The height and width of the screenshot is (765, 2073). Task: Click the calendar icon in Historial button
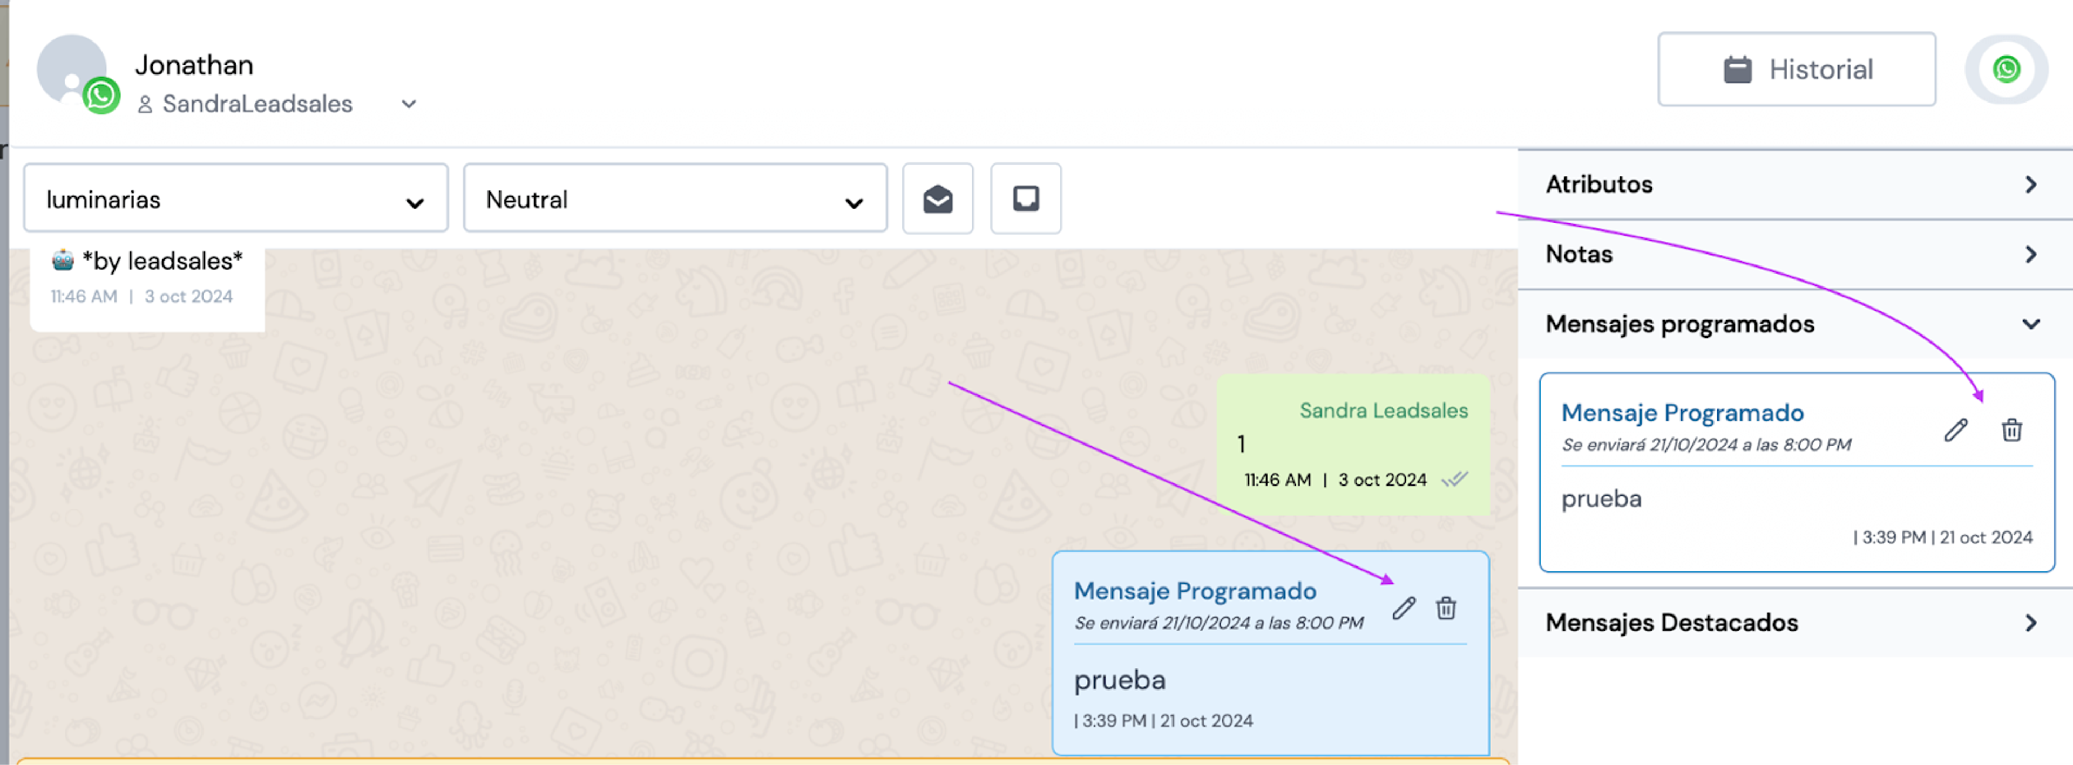[1737, 69]
